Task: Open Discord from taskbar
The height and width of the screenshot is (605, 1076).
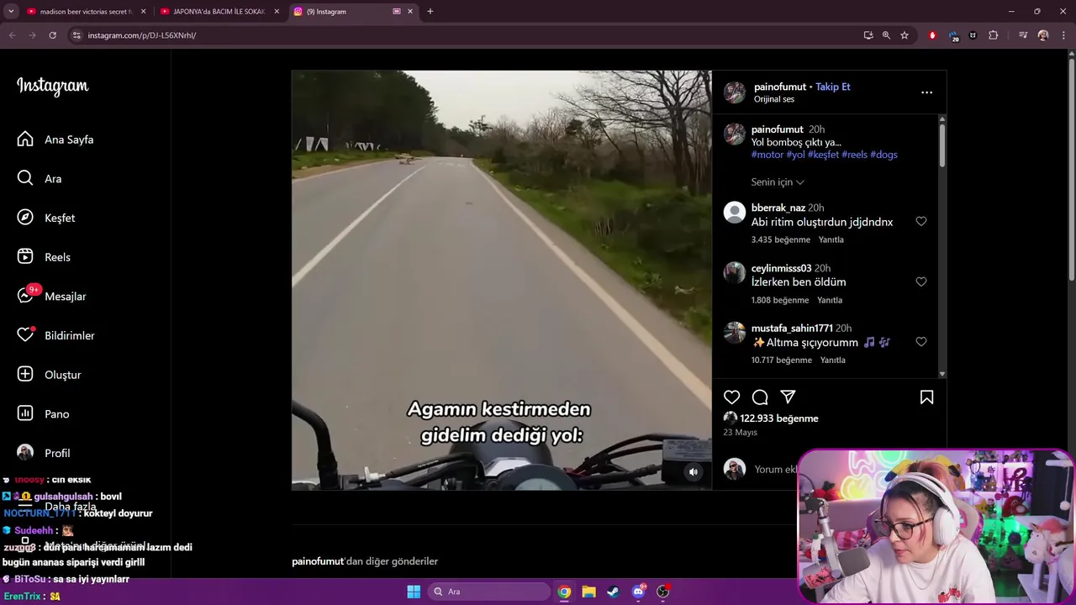Action: (638, 592)
